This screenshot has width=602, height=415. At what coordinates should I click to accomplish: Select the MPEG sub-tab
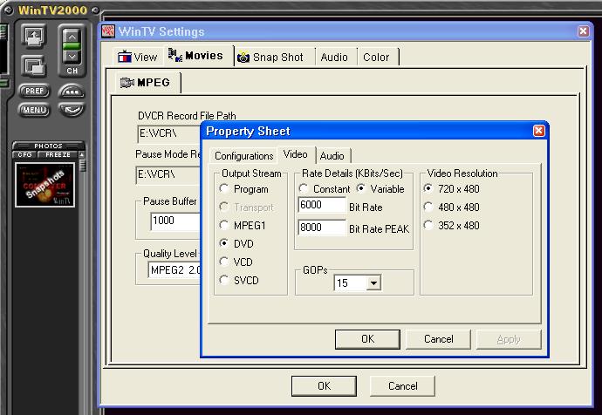(x=147, y=83)
